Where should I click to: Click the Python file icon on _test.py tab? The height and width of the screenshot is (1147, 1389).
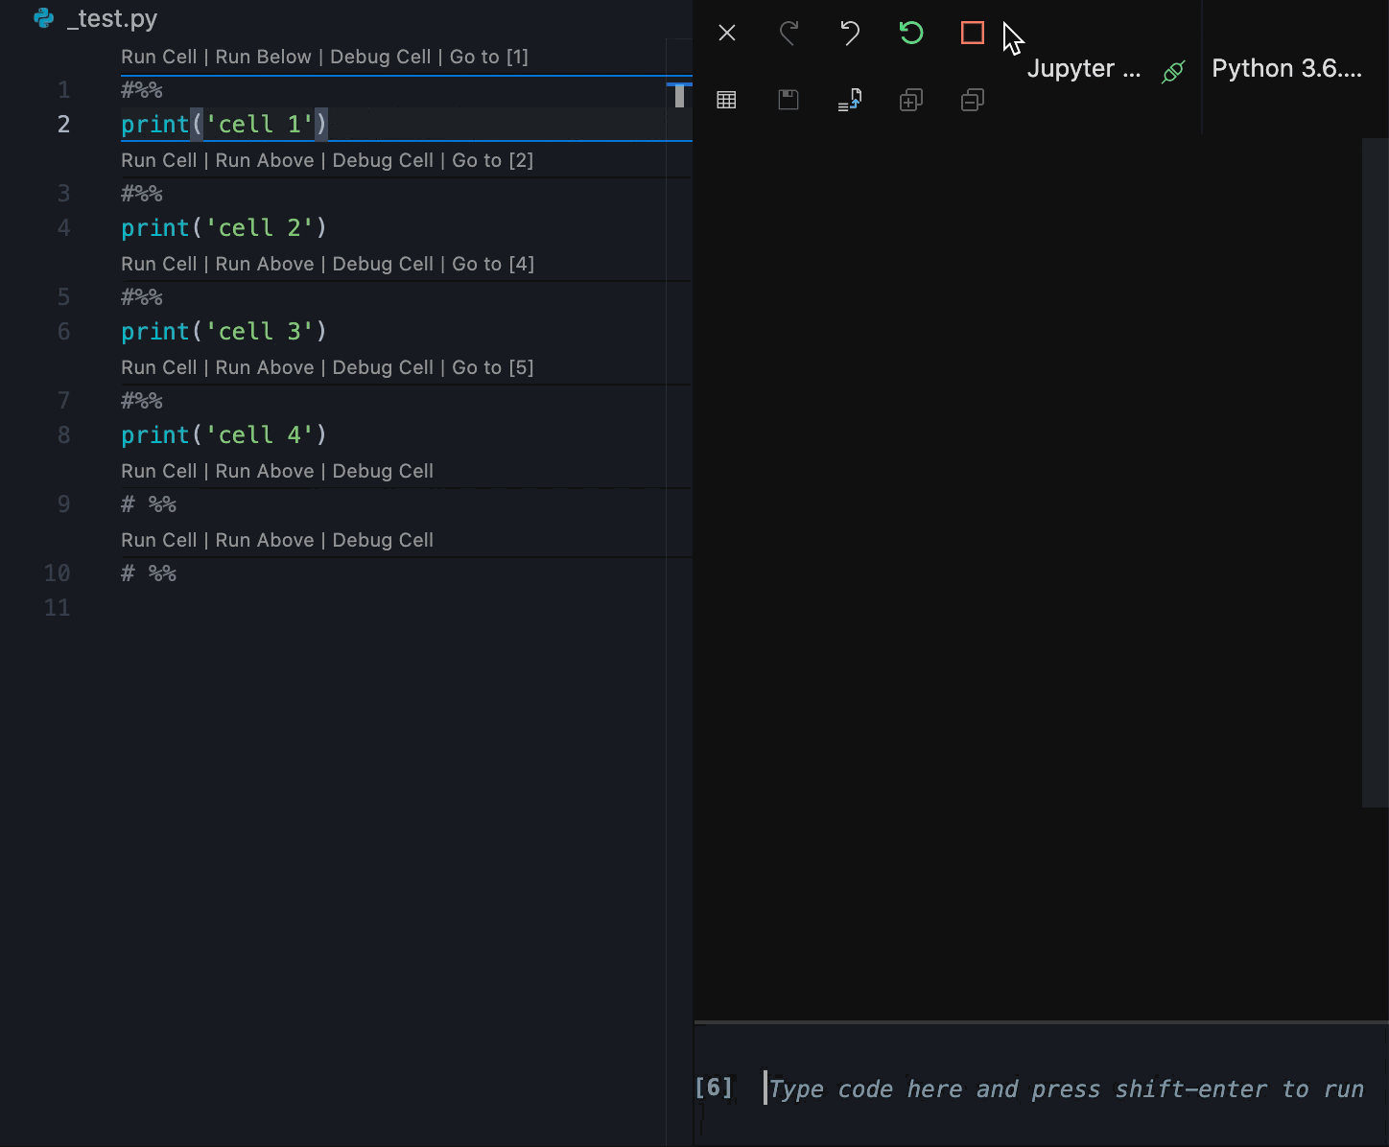(44, 18)
